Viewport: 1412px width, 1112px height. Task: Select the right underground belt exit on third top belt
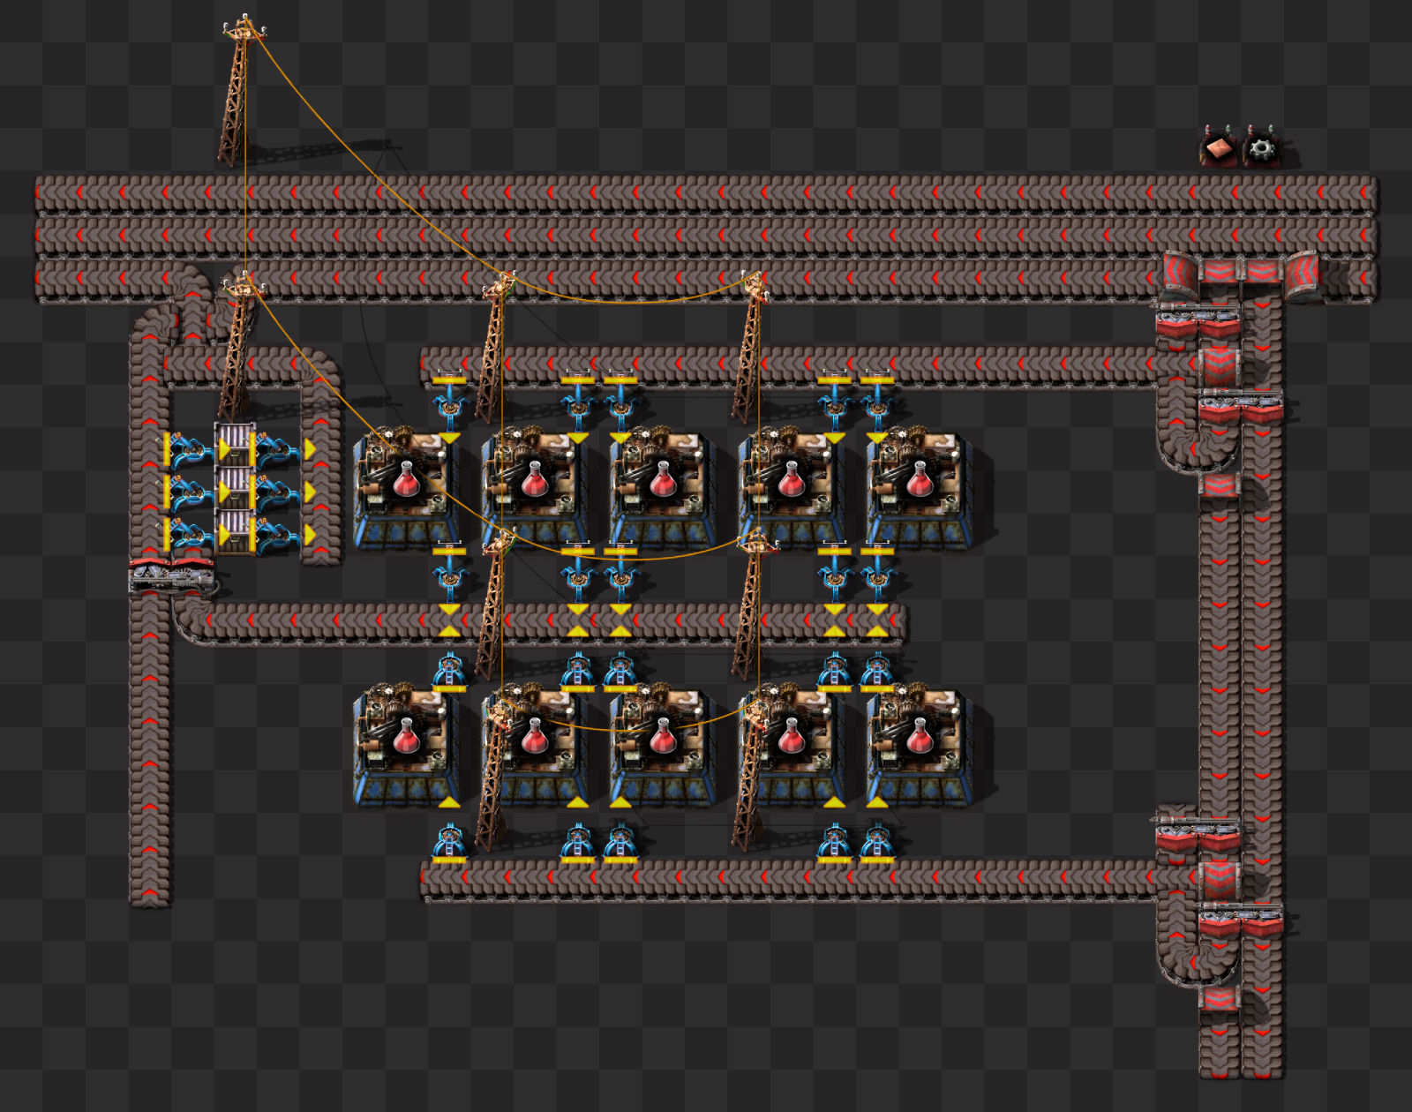[x=1303, y=275]
